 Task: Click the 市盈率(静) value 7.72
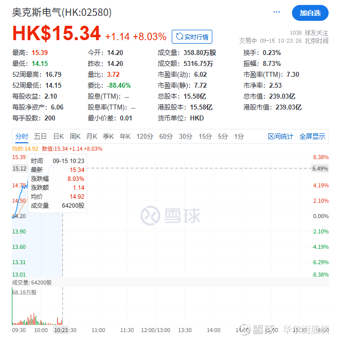pyautogui.click(x=200, y=85)
